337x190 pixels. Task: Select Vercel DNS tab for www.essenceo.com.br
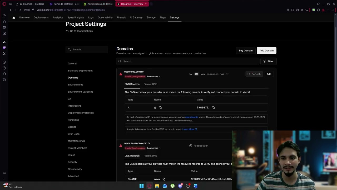[x=151, y=156]
